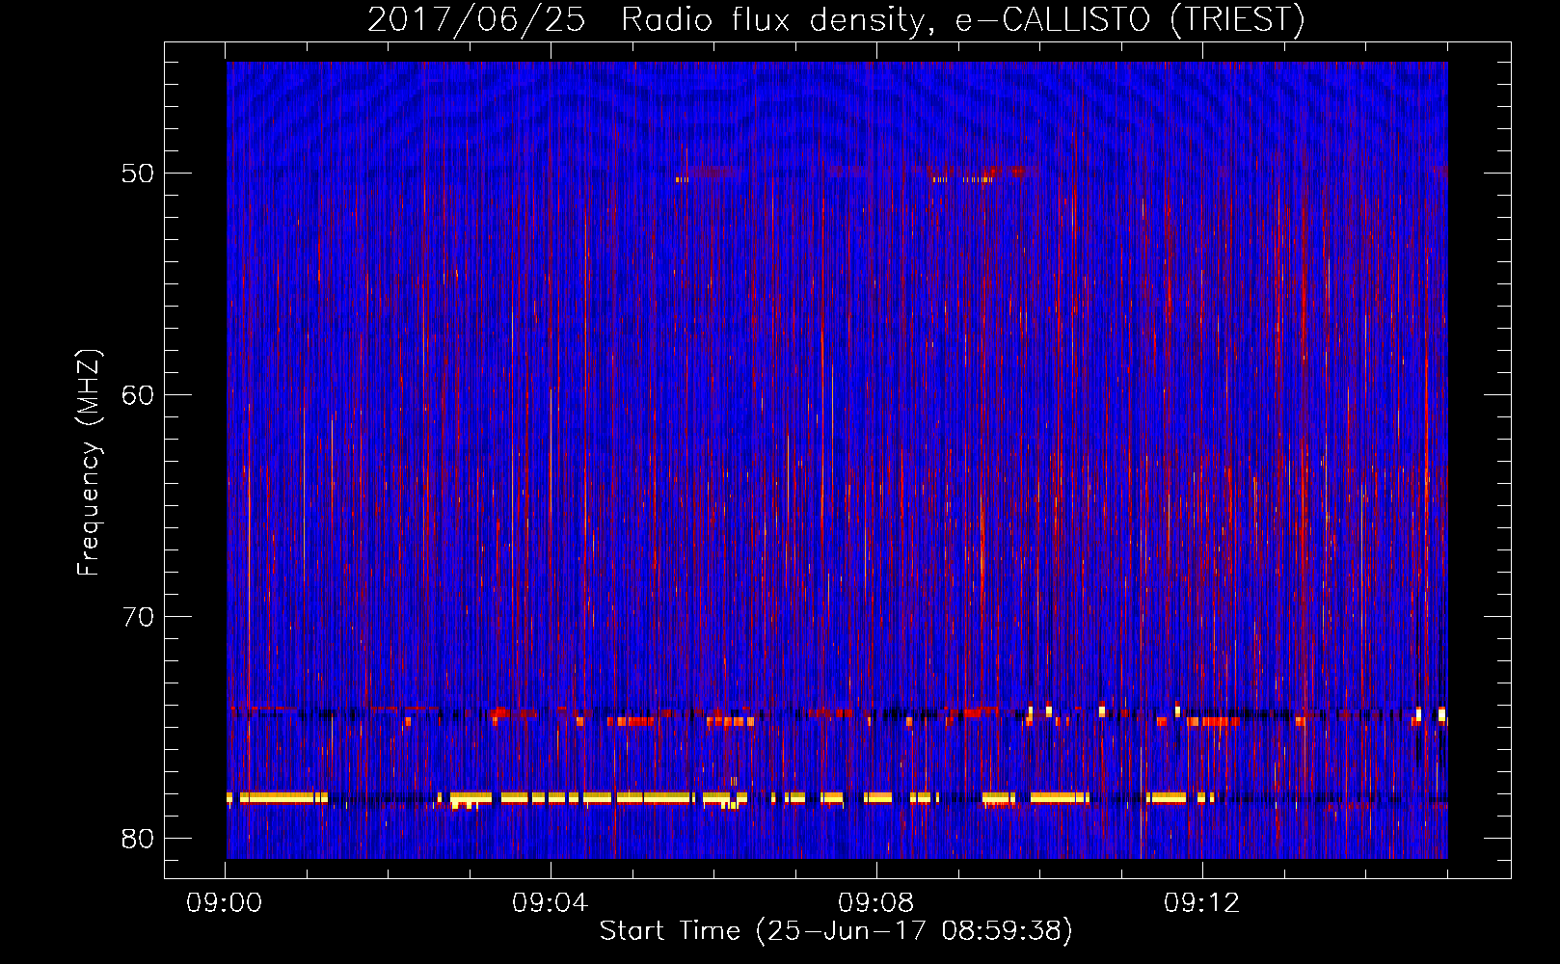Click the 09:08 time tick label
The height and width of the screenshot is (964, 1560).
(875, 903)
